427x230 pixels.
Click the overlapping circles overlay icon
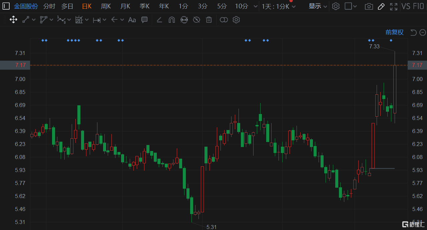(224, 20)
